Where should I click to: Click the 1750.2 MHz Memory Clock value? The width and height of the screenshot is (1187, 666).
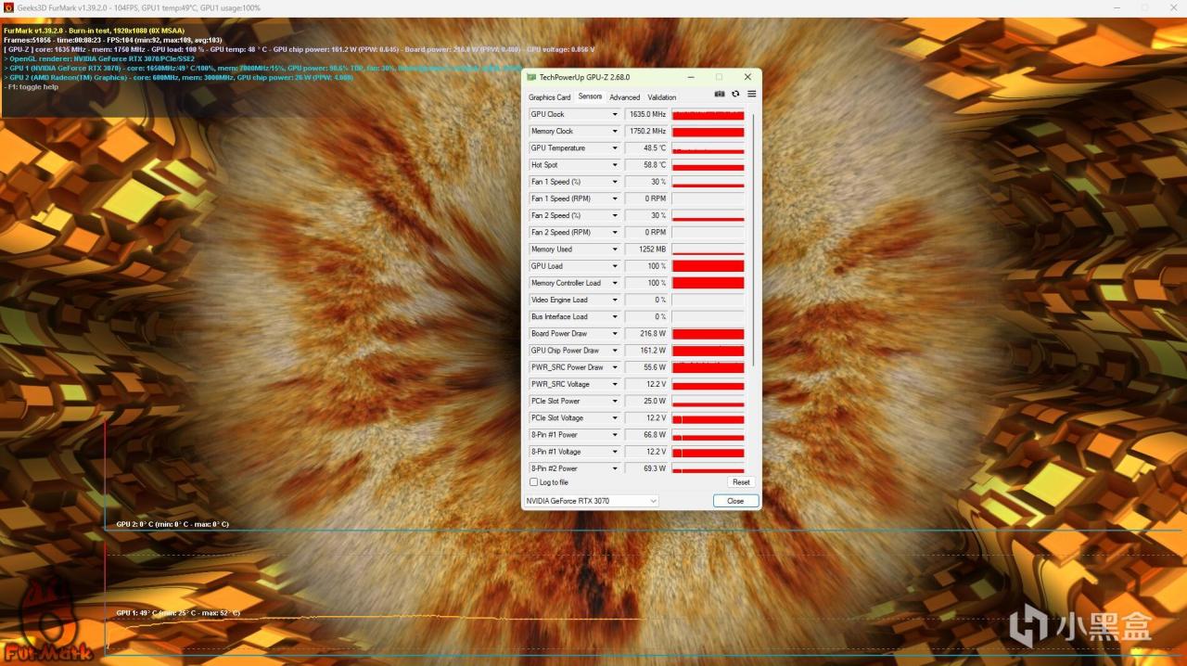[646, 132]
